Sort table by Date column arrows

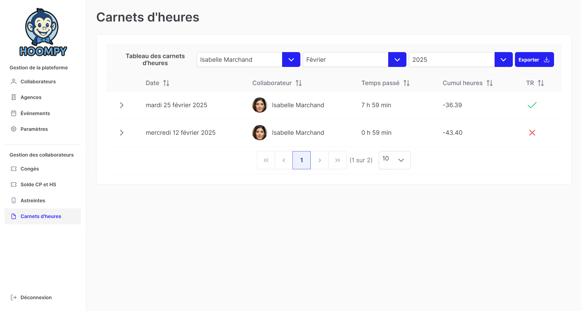click(x=166, y=83)
